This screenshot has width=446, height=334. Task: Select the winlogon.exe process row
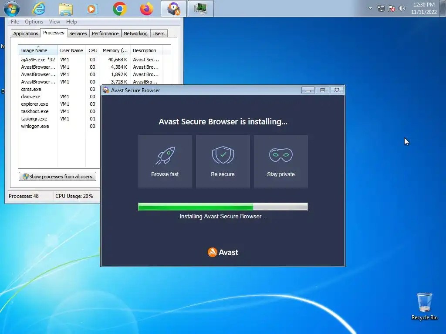point(59,126)
